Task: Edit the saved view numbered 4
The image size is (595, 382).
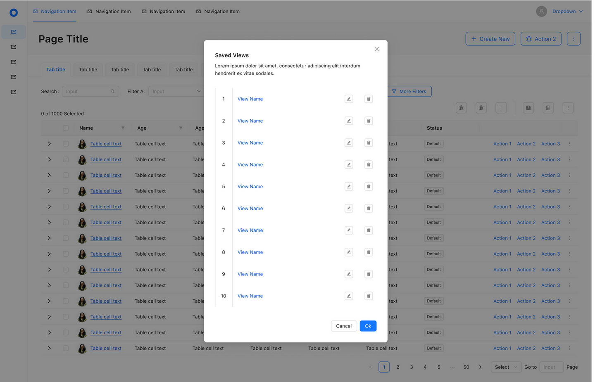Action: click(x=349, y=165)
